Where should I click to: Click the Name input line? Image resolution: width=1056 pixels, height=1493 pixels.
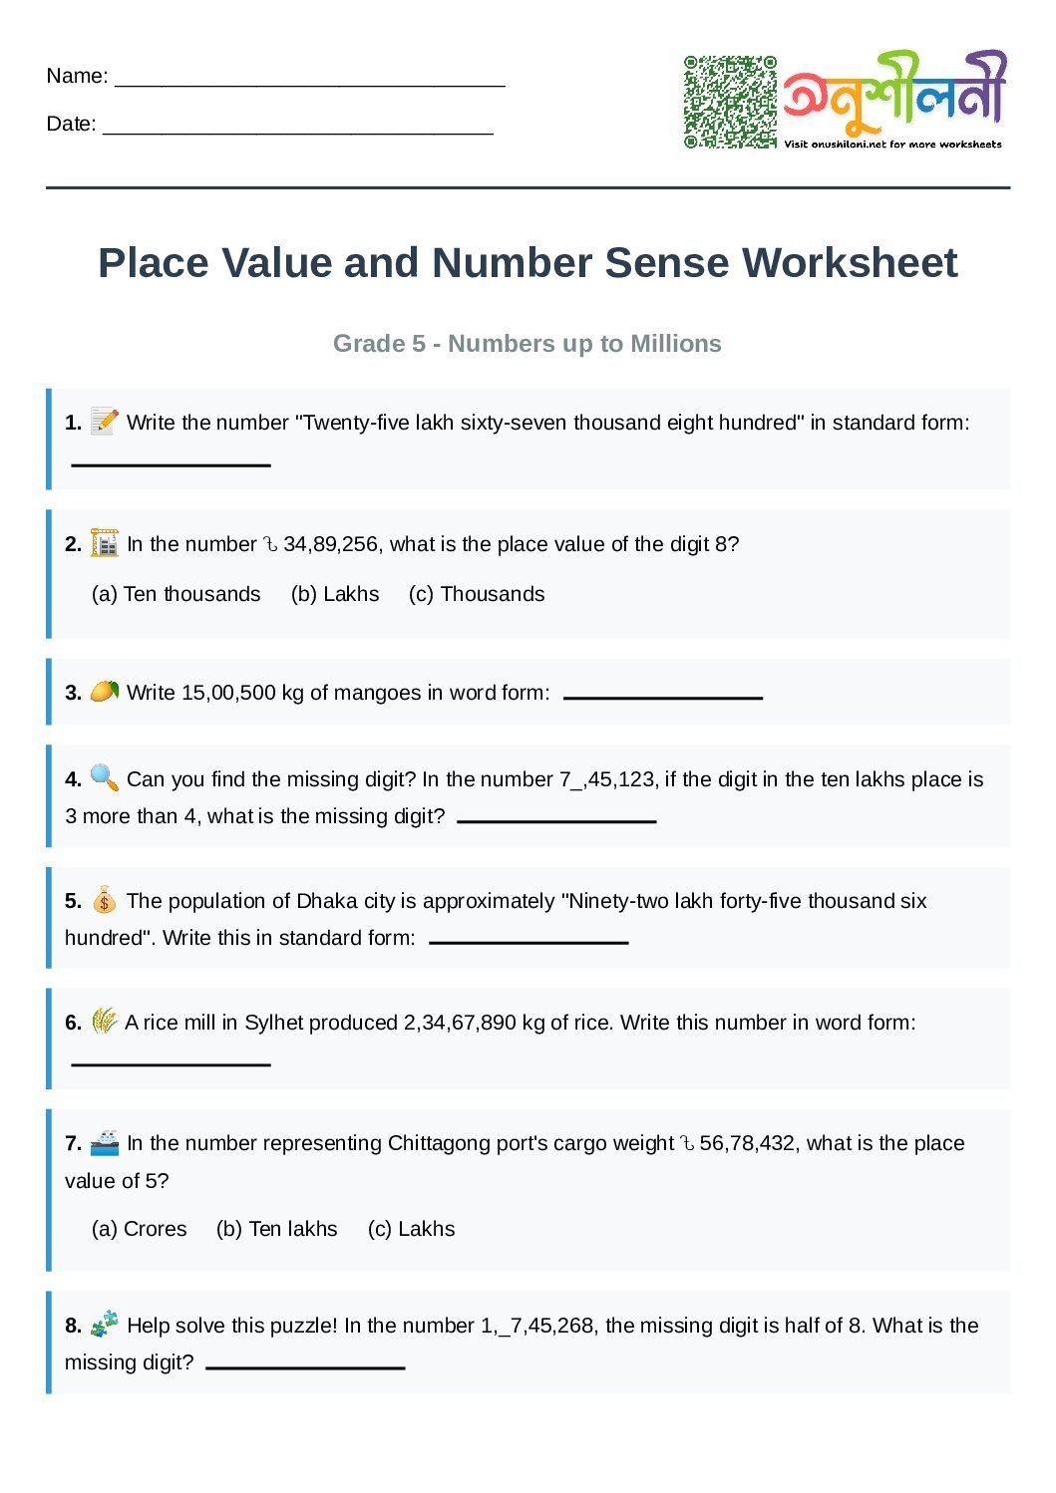click(309, 78)
